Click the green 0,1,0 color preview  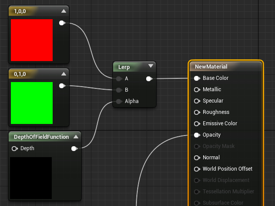32,103
